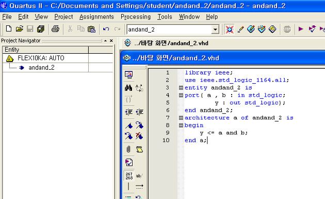This screenshot has width=325, height=199.
Task: Select the andand_2 entity in the navigator
Action: click(x=41, y=68)
